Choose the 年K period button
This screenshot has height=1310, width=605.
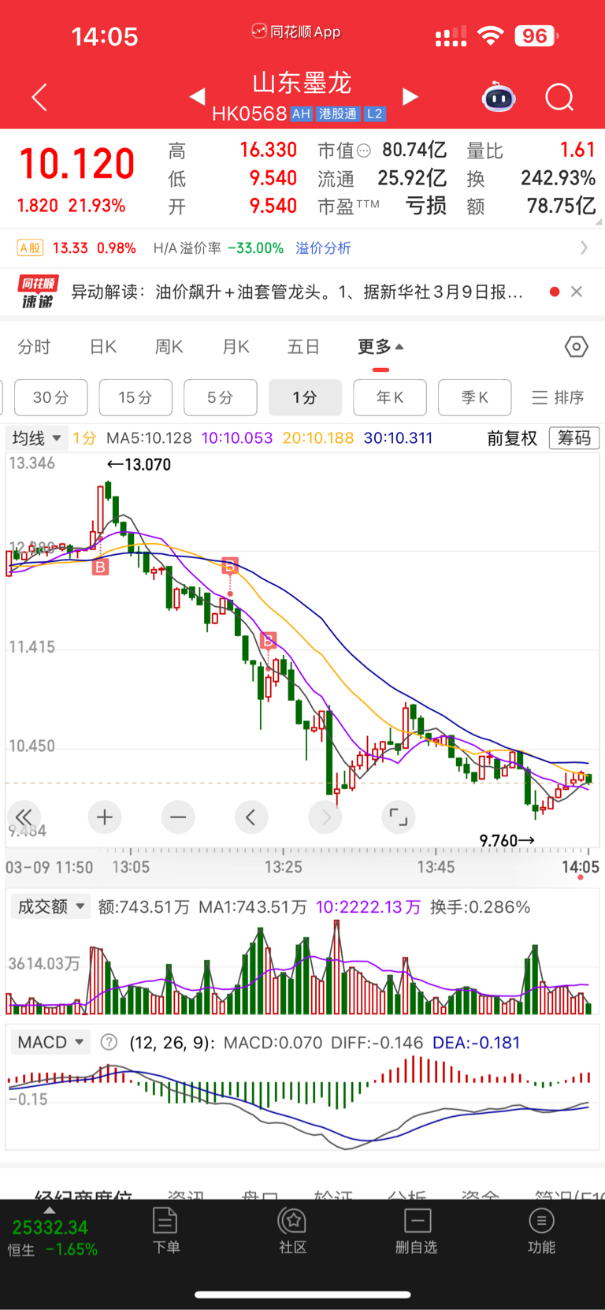pos(390,397)
